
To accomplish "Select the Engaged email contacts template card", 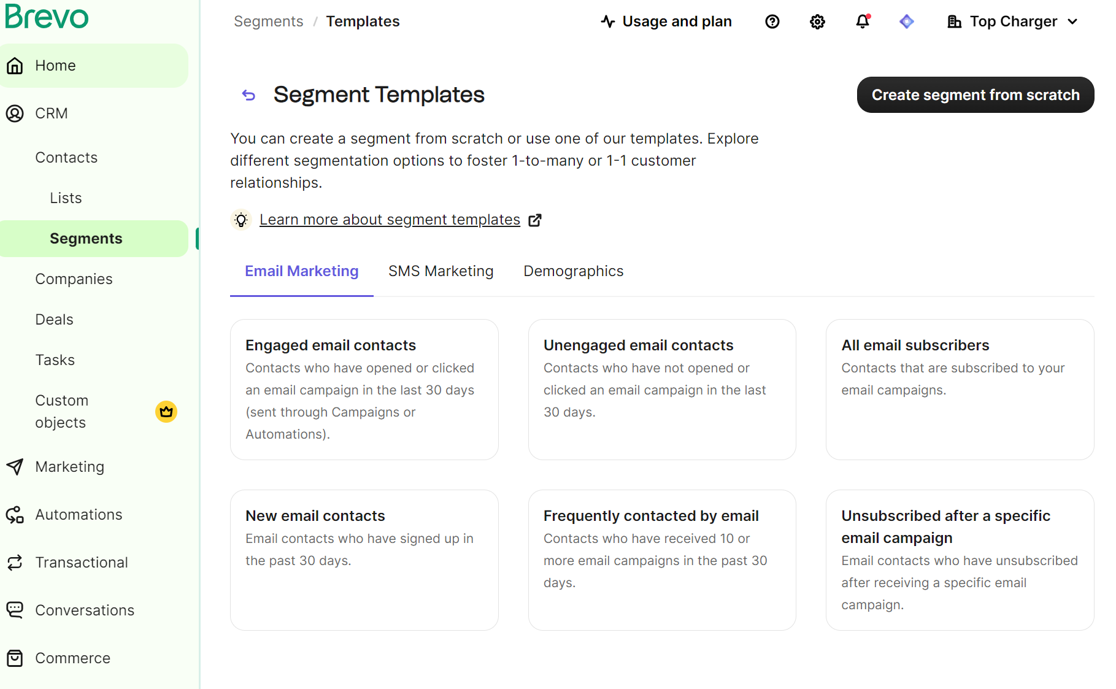I will click(x=364, y=390).
